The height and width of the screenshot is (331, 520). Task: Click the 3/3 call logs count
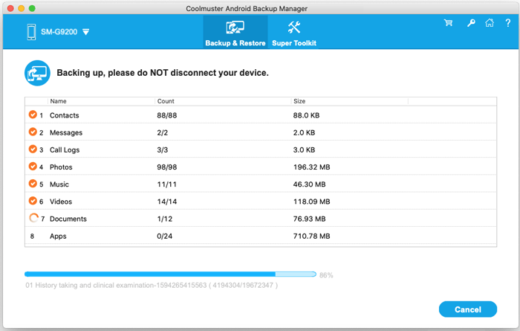coord(163,150)
